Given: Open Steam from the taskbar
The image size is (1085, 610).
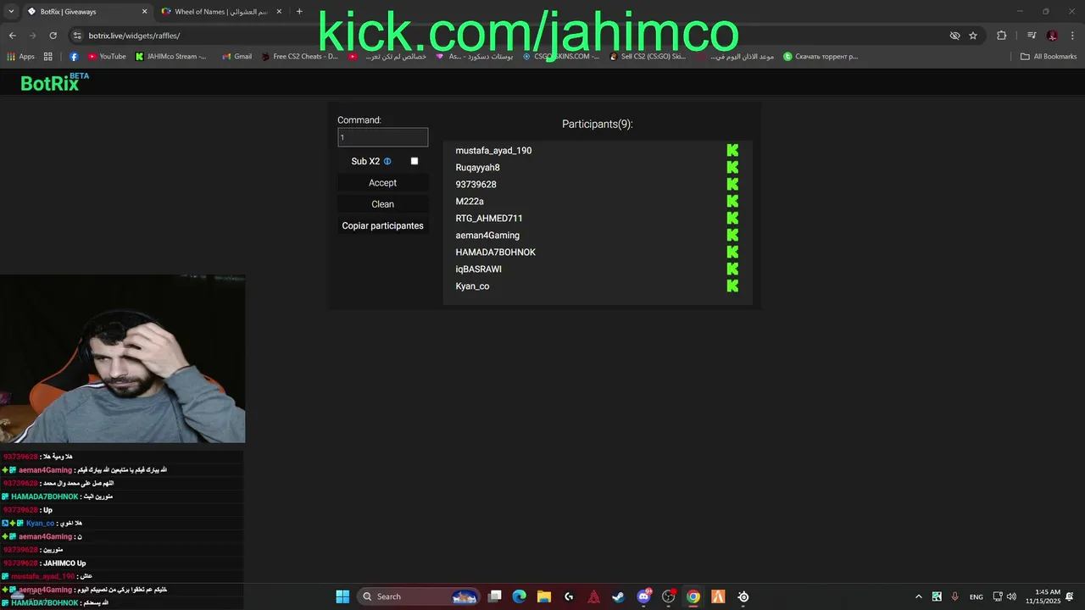Looking at the screenshot, I should 619,596.
